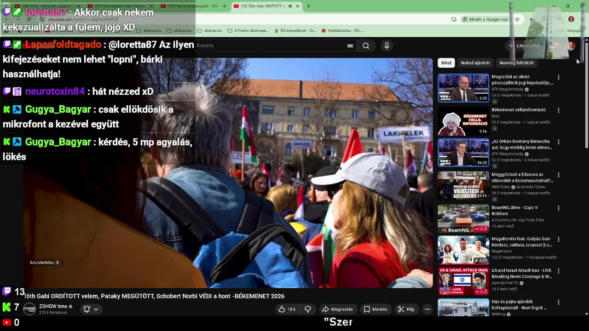Open the Chrome profile avatar
Screen dimensions: 589x331
point(571,19)
